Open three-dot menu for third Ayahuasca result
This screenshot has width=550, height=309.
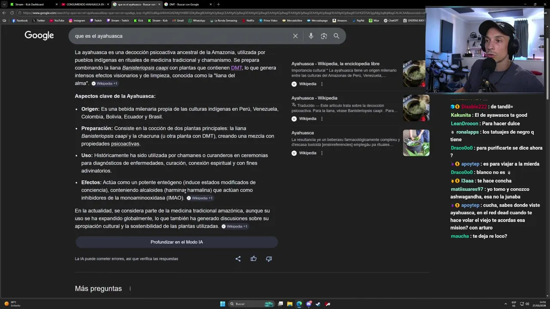click(x=322, y=153)
